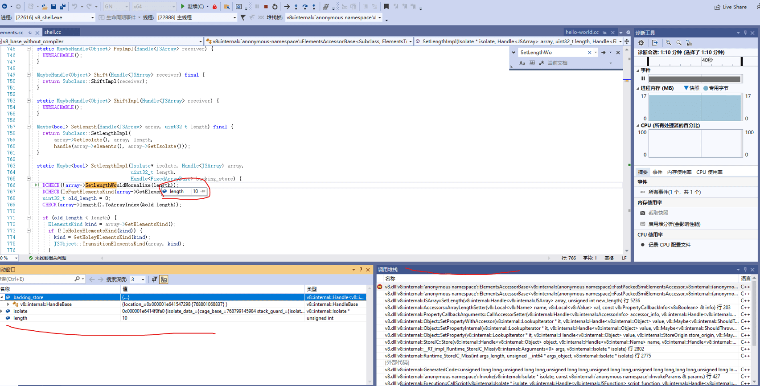Open the 内存使用率 tab in diagnostics

click(679, 172)
